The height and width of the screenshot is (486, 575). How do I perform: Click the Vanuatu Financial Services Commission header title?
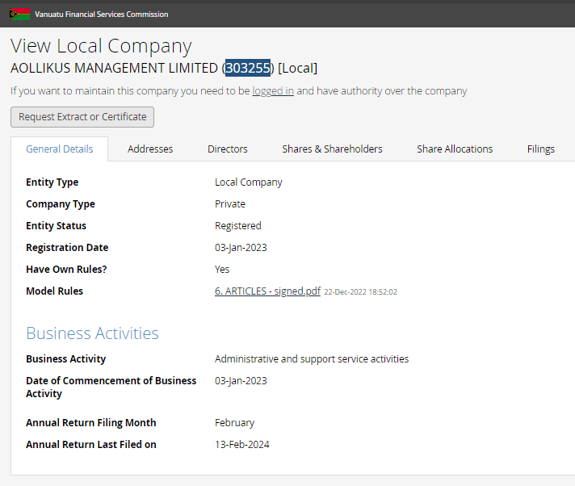pos(101,15)
